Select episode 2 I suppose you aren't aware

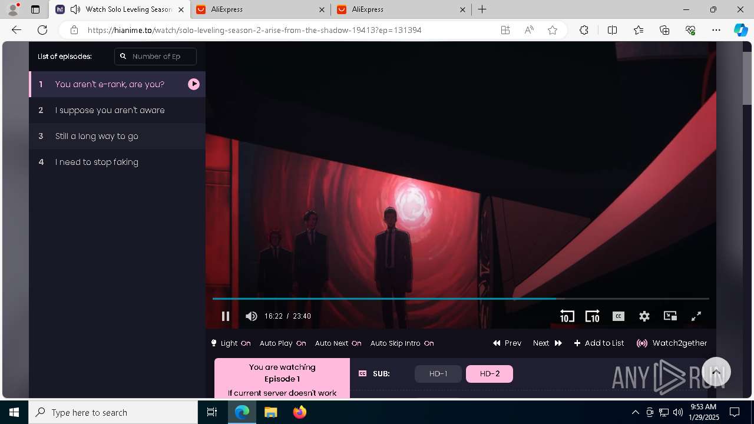coord(117,110)
